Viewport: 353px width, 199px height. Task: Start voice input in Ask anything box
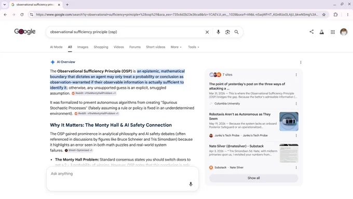coord(191,184)
